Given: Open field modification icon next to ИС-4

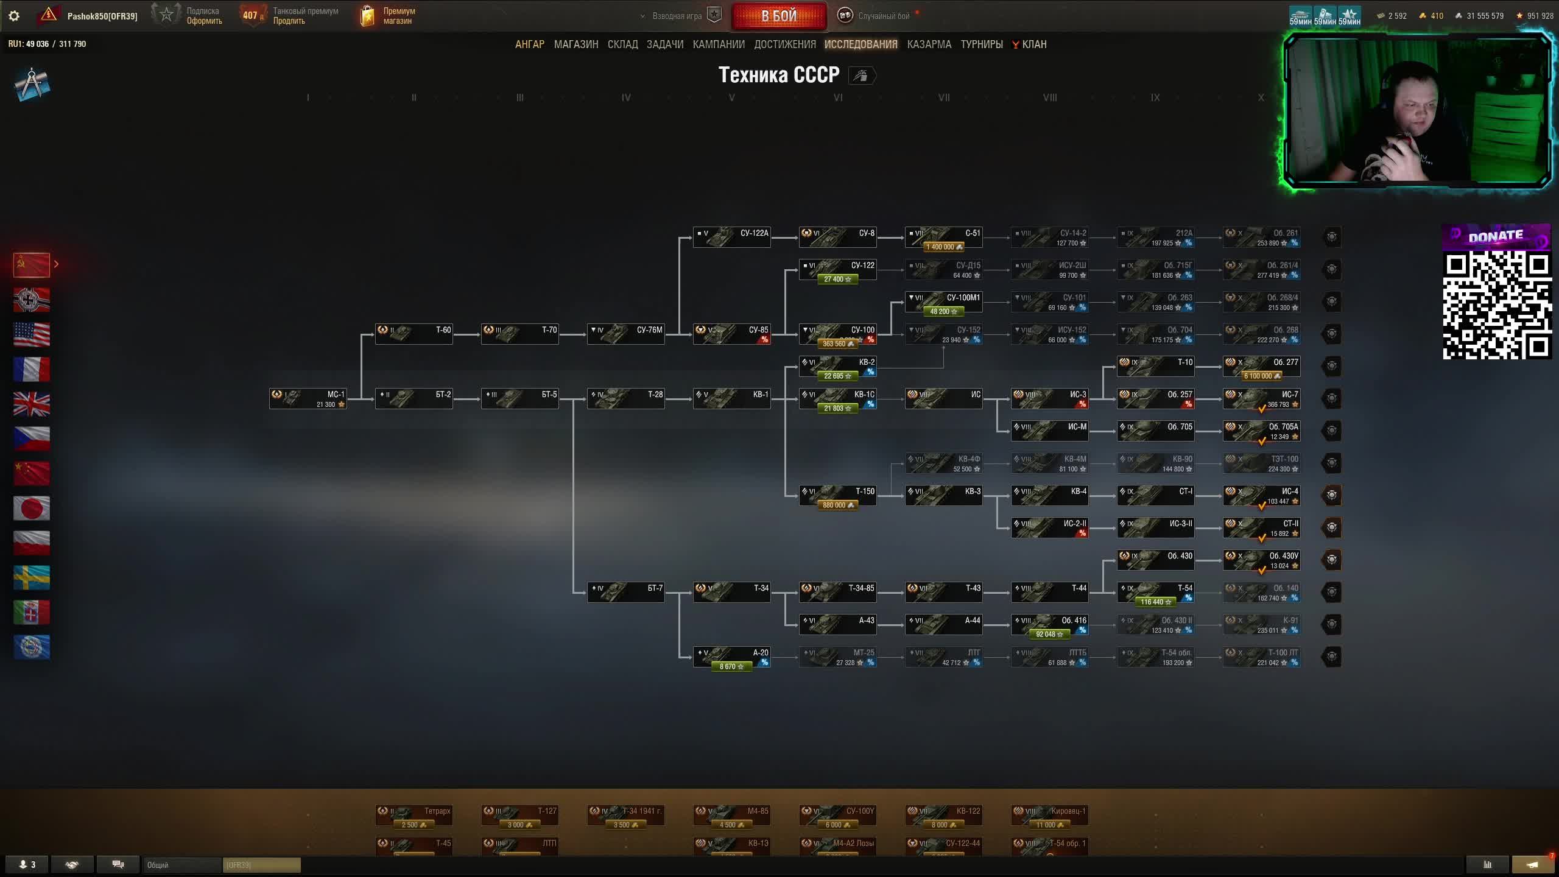Looking at the screenshot, I should coord(1332,495).
